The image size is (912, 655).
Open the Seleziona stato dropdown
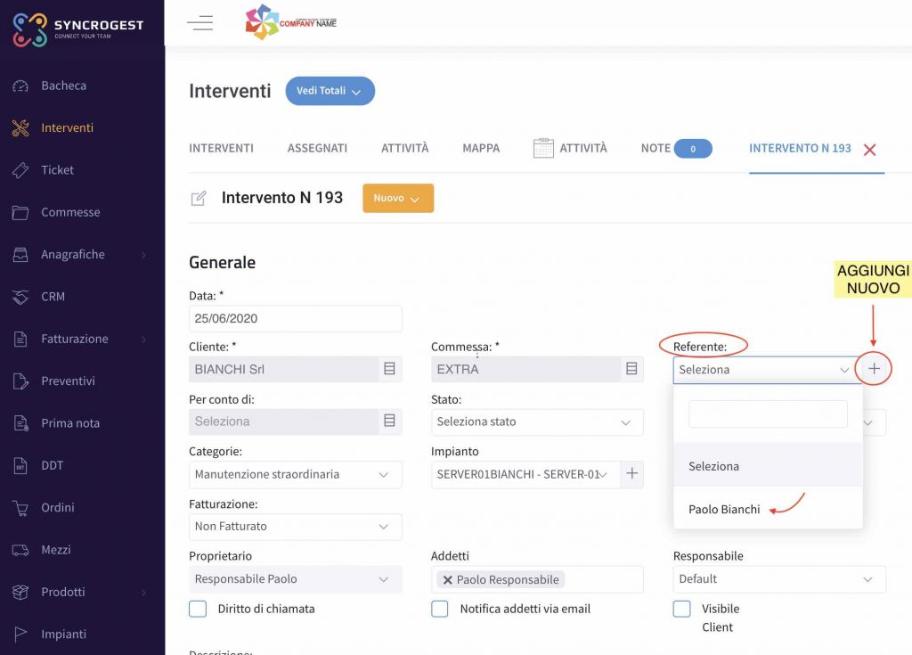pyautogui.click(x=537, y=422)
